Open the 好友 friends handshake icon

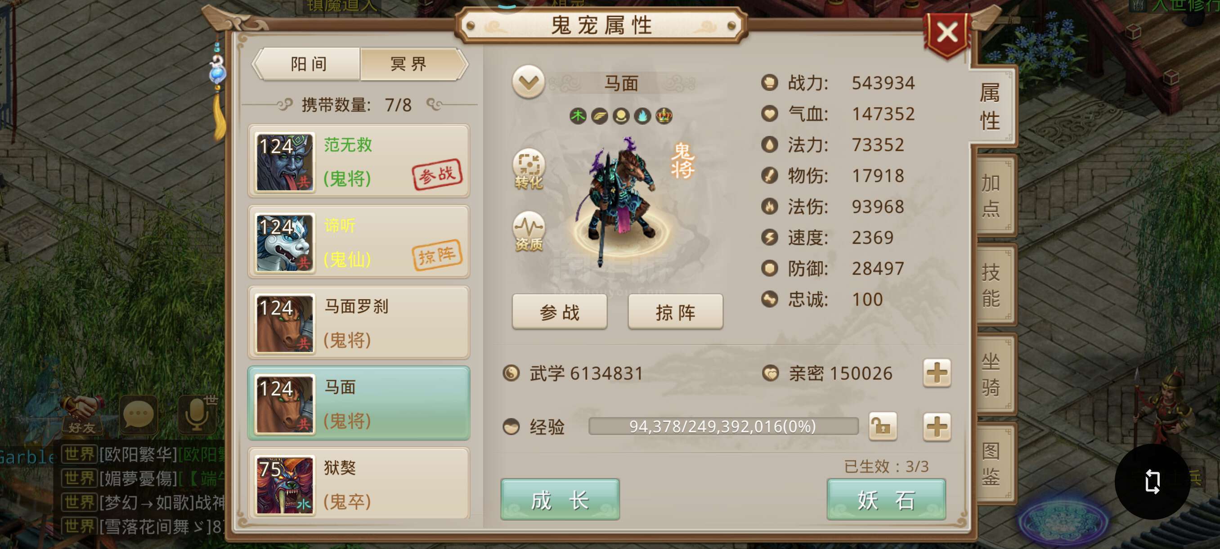[82, 414]
